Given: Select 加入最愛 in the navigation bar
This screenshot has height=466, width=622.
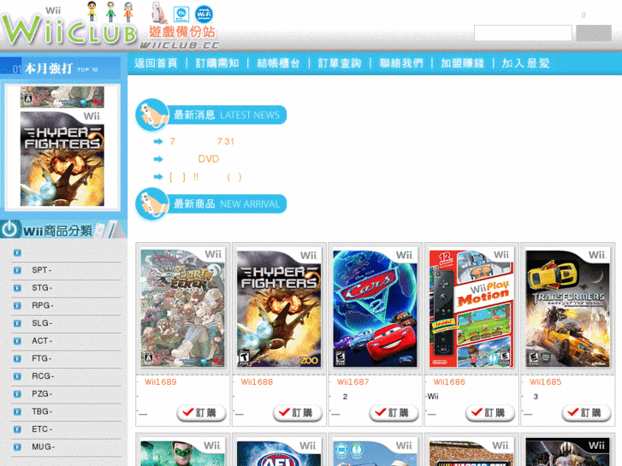Looking at the screenshot, I should pyautogui.click(x=525, y=63).
